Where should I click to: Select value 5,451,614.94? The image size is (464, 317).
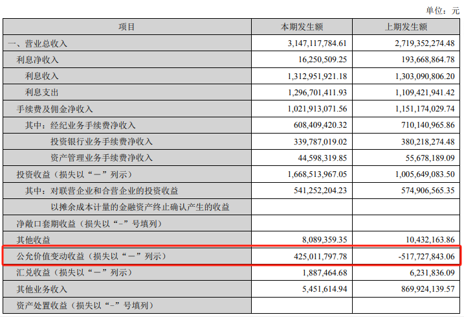[x=325, y=289]
